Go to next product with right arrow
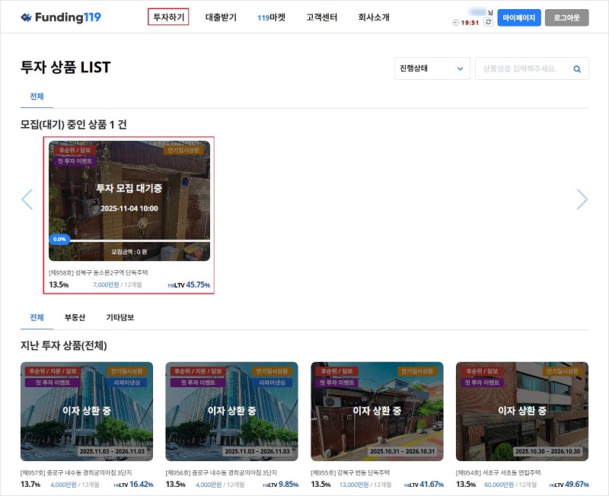609x496 pixels. (x=582, y=199)
